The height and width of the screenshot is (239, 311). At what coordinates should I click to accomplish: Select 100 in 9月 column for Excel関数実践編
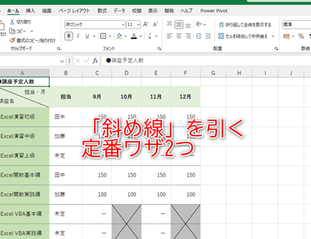click(97, 194)
